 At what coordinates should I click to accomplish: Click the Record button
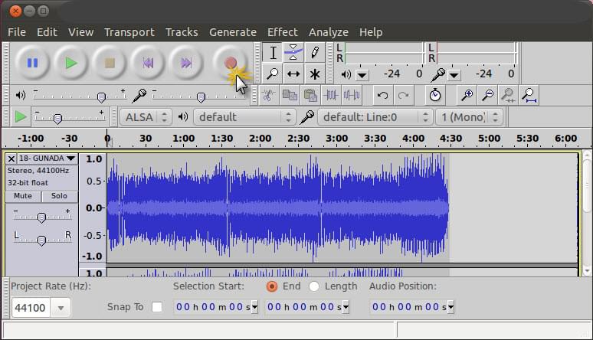(x=230, y=63)
